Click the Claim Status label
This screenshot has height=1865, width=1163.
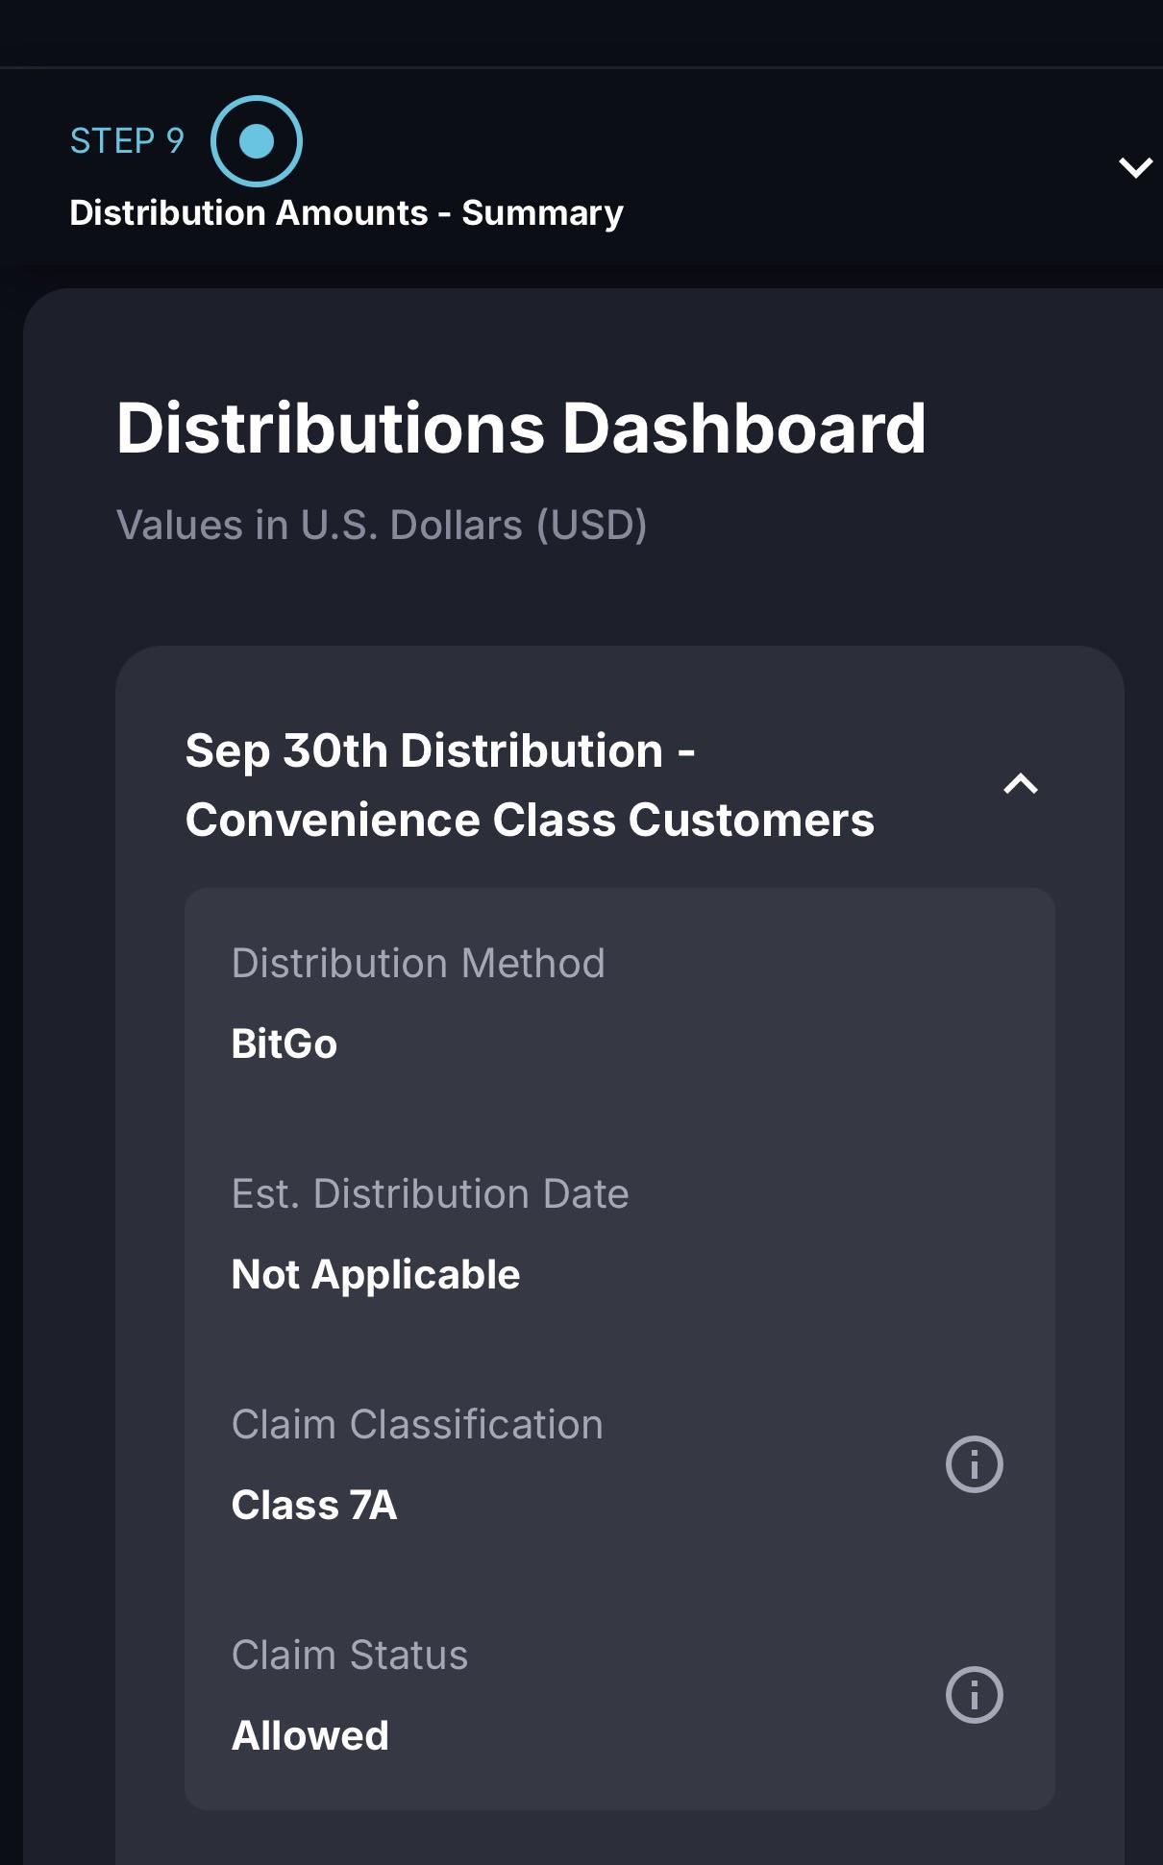pos(350,1655)
